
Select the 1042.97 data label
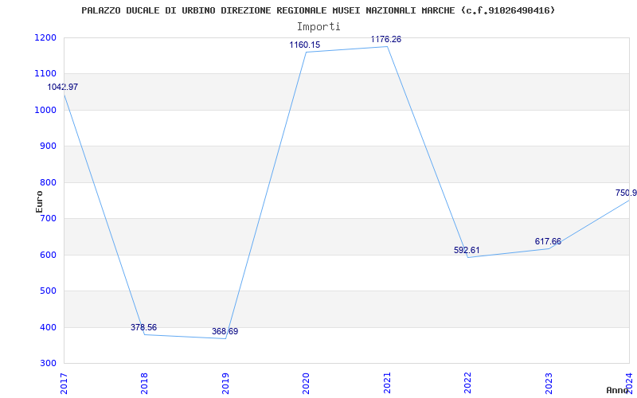[63, 87]
